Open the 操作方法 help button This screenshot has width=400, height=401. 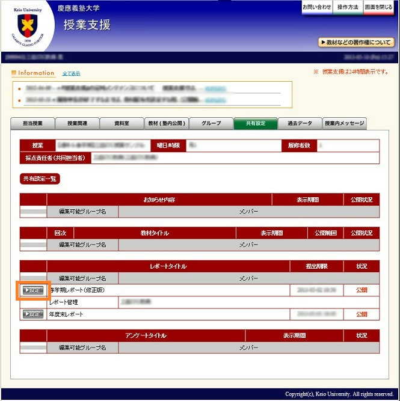pos(348,7)
